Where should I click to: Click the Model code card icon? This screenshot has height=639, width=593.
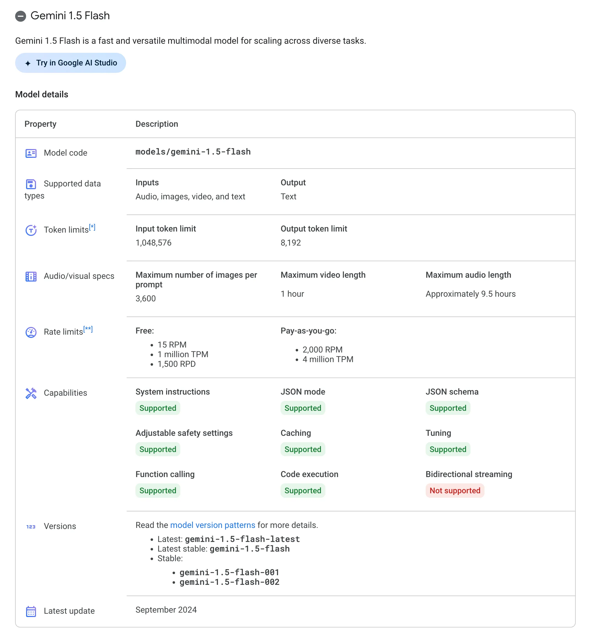pos(31,153)
